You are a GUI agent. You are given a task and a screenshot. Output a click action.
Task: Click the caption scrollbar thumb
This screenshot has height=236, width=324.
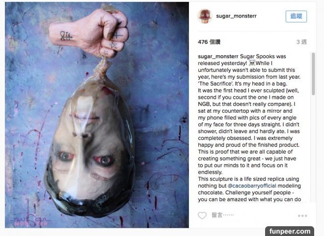coord(313,74)
